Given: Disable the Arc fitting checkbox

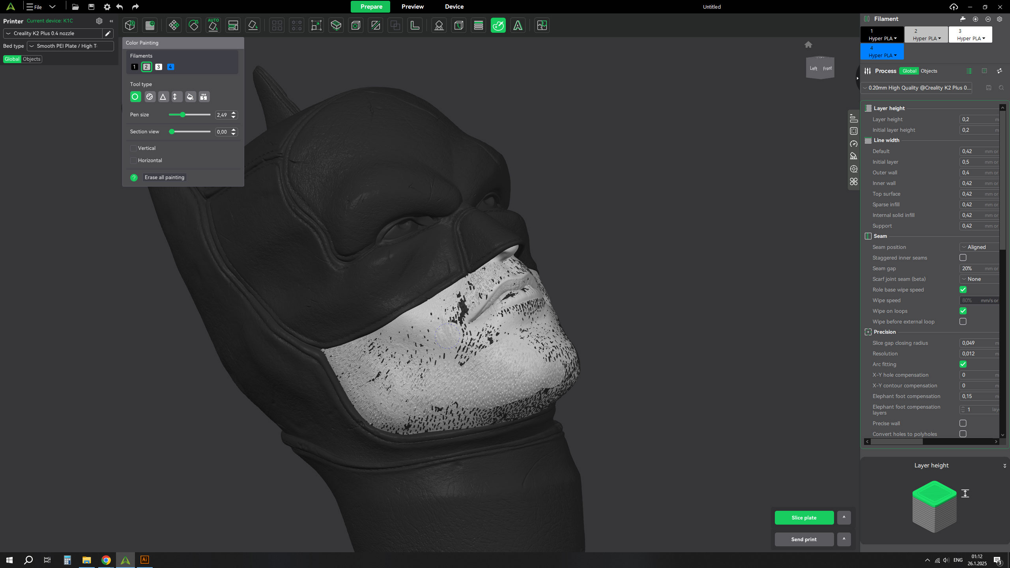Looking at the screenshot, I should (963, 364).
